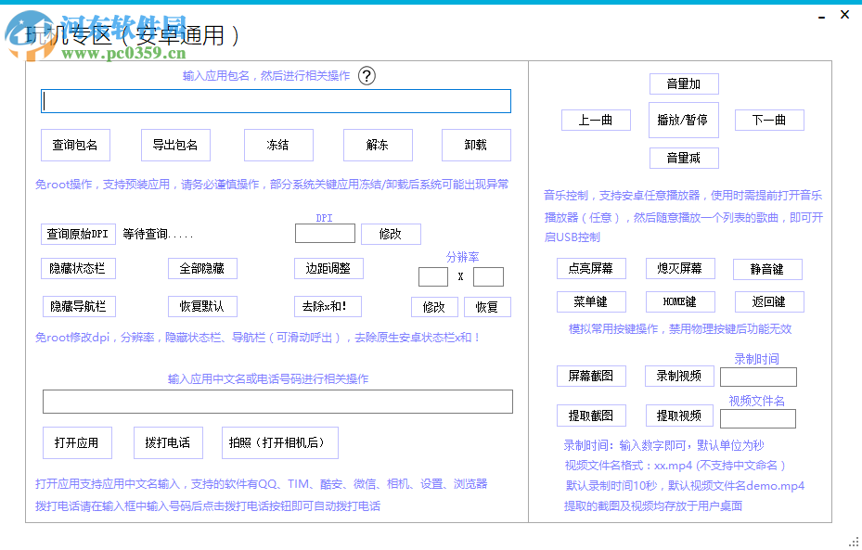Viewport: 862px width, 550px height.
Task: Hide the navigation bar with 隐藏导航栏
Action: click(x=76, y=306)
